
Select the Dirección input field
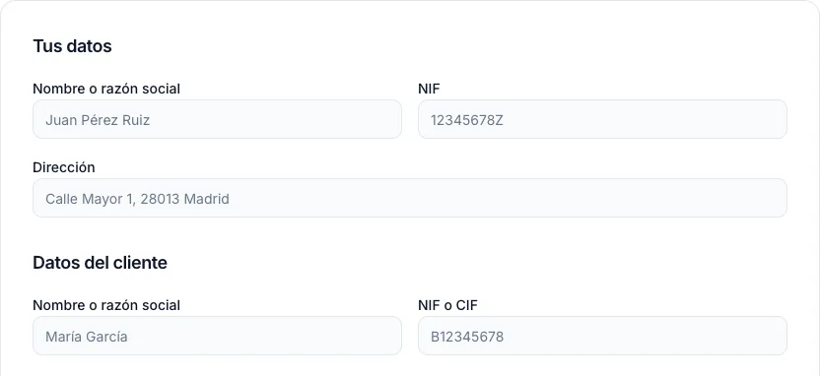[x=410, y=198]
